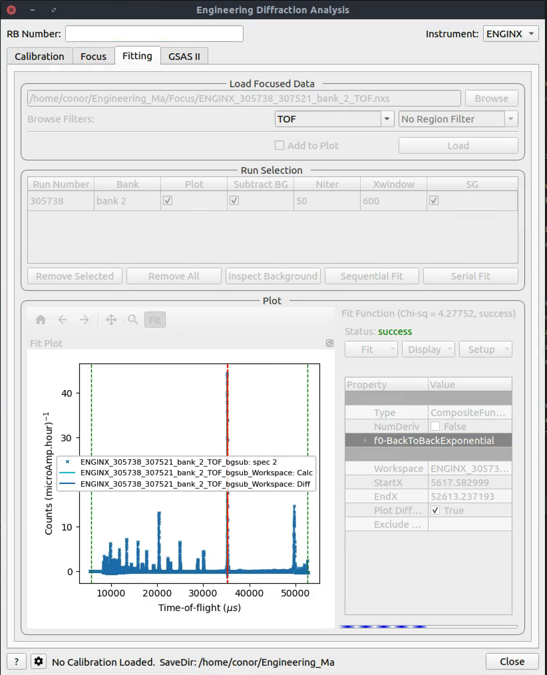Image resolution: width=547 pixels, height=675 pixels.
Task: Switch to the GSAS II tab
Action: (184, 56)
